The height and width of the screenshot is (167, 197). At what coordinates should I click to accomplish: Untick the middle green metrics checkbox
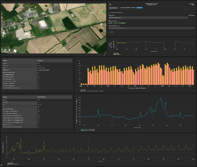pyautogui.click(x=114, y=23)
